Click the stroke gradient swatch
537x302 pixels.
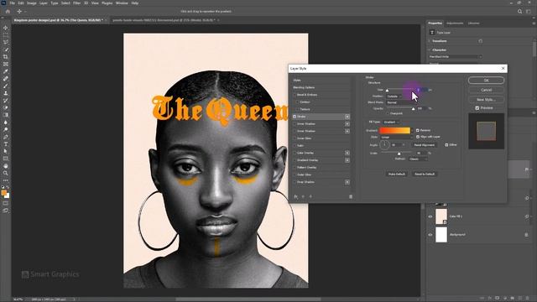pyautogui.click(x=394, y=131)
